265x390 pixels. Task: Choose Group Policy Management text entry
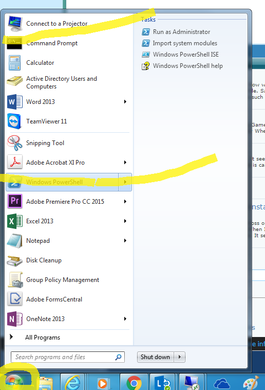tap(63, 280)
